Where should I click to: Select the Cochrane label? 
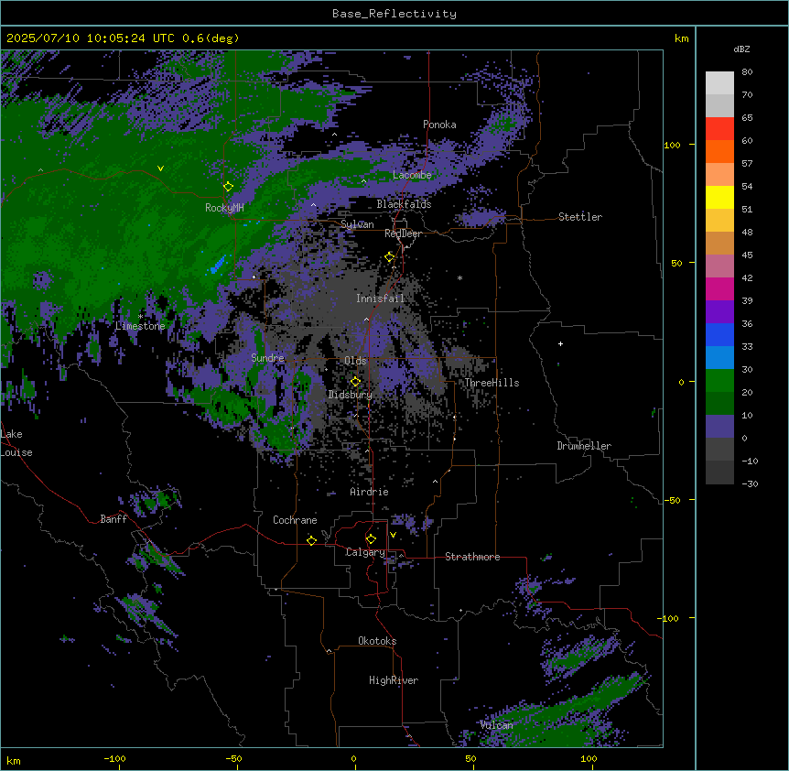(295, 520)
